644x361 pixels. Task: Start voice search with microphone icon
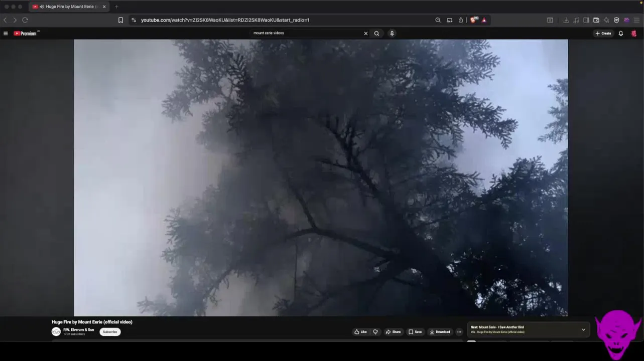pos(392,34)
